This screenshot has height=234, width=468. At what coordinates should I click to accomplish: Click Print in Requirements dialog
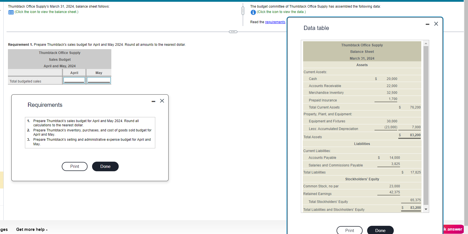75,166
